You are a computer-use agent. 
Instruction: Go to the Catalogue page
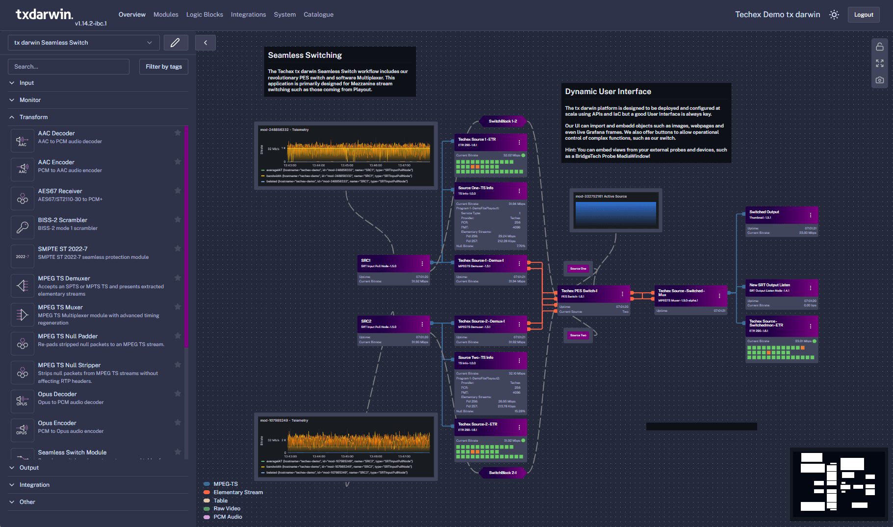coord(318,15)
